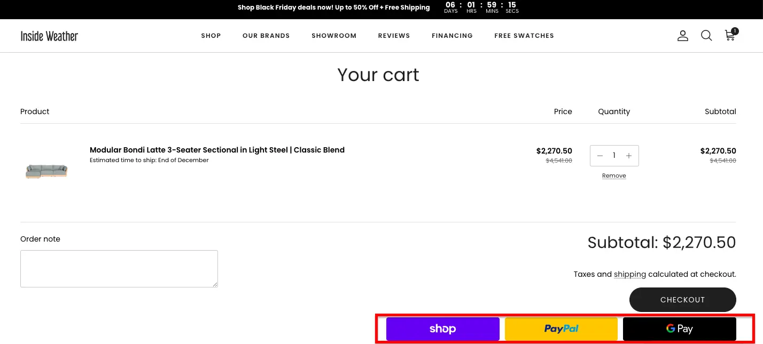The image size is (763, 344).
Task: Increase quantity with the plus stepper
Action: tap(629, 155)
